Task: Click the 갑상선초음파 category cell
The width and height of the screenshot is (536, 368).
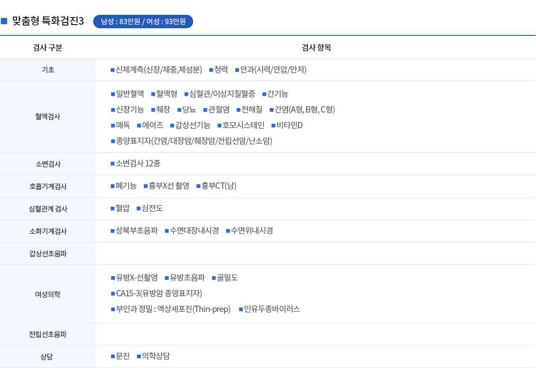Action: [48, 253]
